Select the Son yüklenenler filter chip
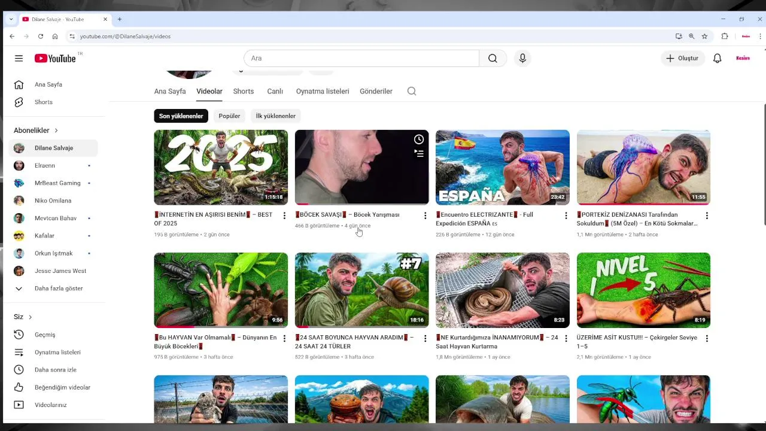This screenshot has width=766, height=431. 181,116
